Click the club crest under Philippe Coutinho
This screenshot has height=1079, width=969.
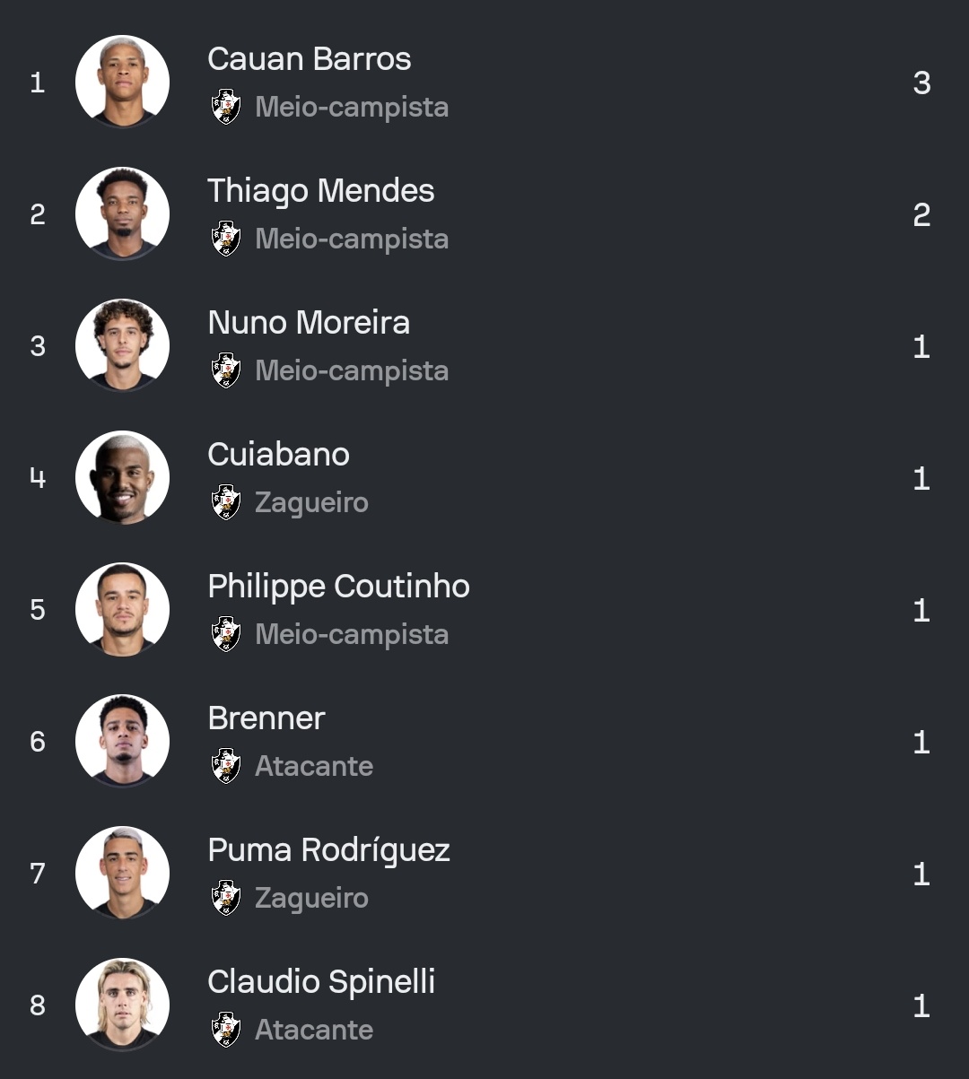(x=225, y=634)
